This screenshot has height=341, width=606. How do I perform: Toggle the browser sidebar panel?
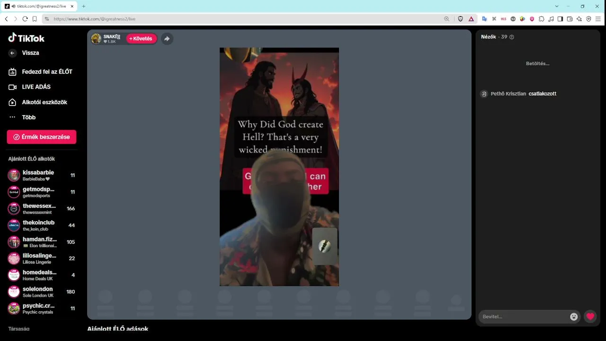[x=560, y=19]
